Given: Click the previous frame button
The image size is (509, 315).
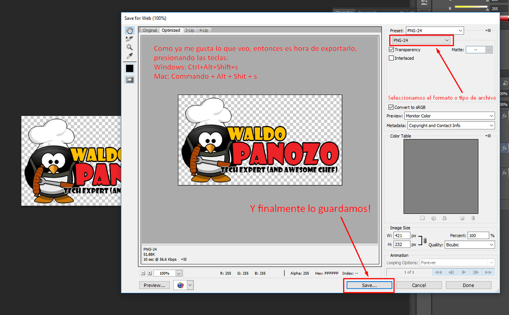Looking at the screenshot, I should (451, 272).
